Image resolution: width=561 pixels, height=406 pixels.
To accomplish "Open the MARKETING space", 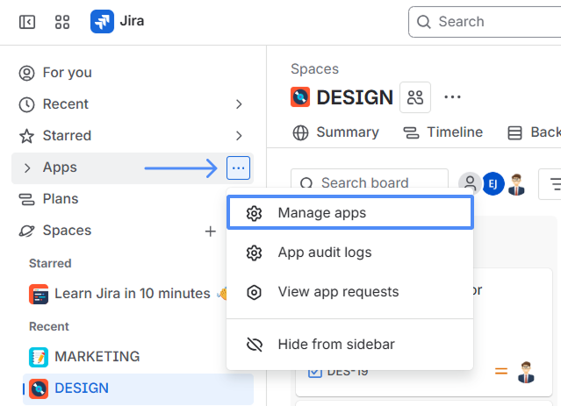I will tap(97, 357).
